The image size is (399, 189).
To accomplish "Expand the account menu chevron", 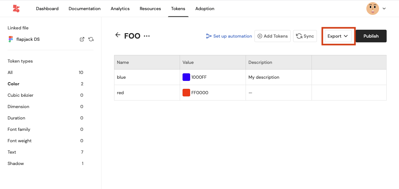I will [384, 9].
